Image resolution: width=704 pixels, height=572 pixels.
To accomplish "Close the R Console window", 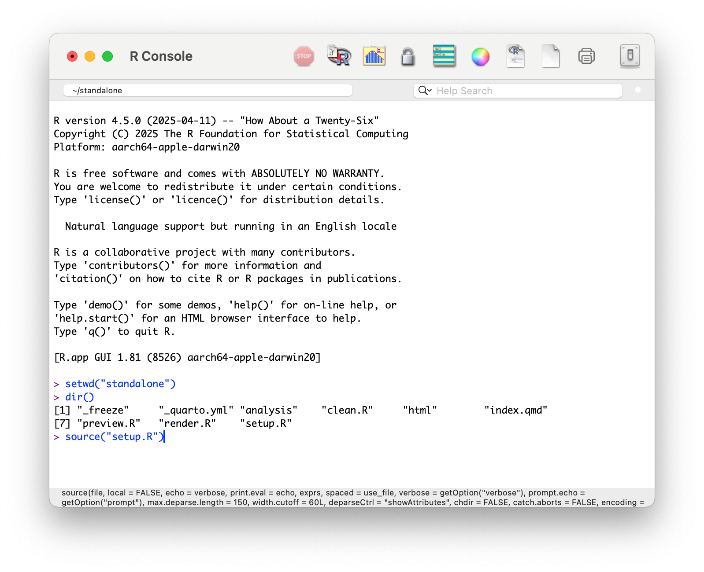I will [x=72, y=56].
